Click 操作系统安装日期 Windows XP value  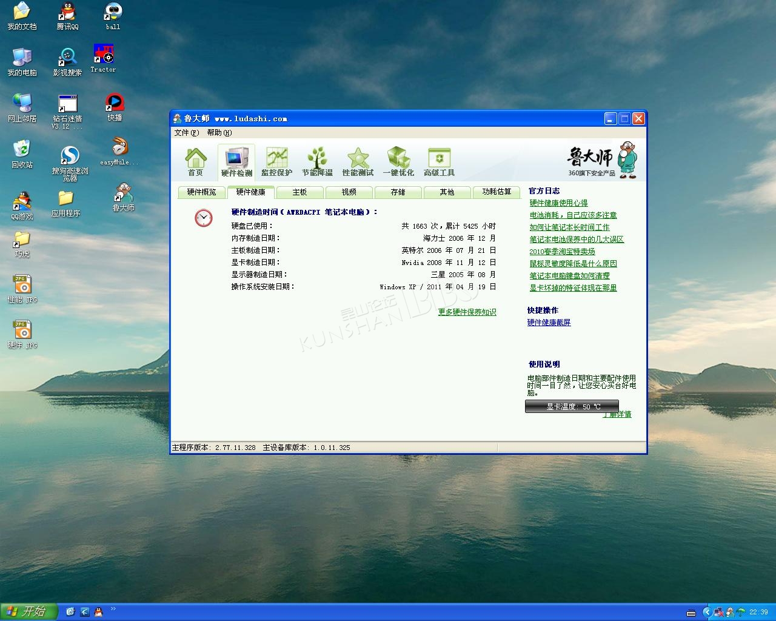[438, 287]
